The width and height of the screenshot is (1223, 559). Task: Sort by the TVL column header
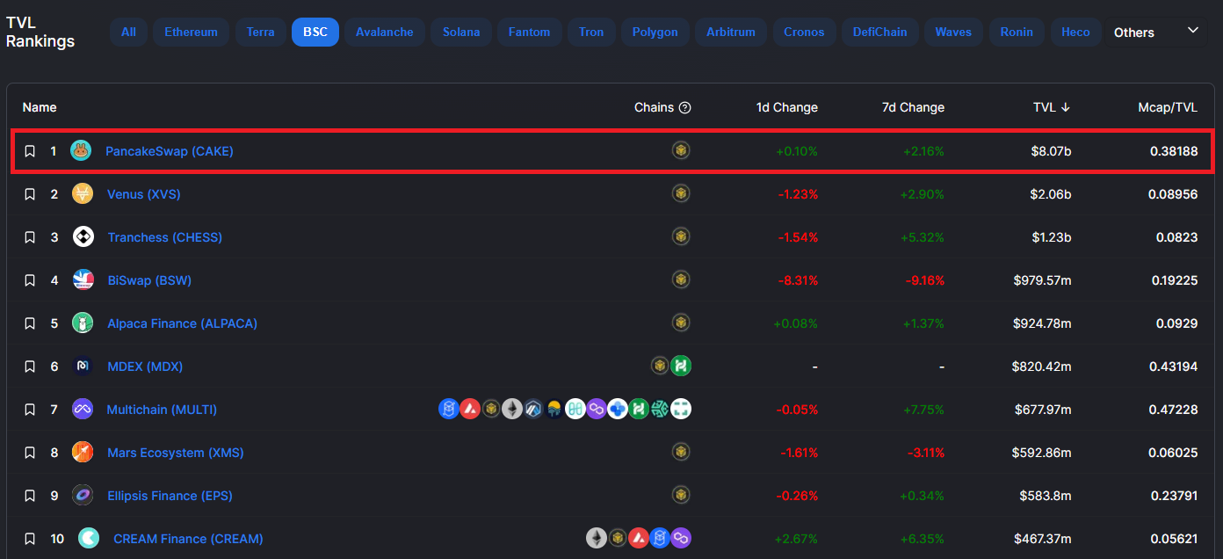pyautogui.click(x=1051, y=107)
